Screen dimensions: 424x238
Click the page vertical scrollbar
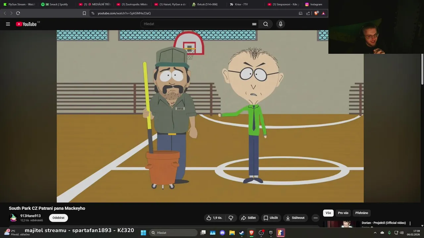point(422,69)
